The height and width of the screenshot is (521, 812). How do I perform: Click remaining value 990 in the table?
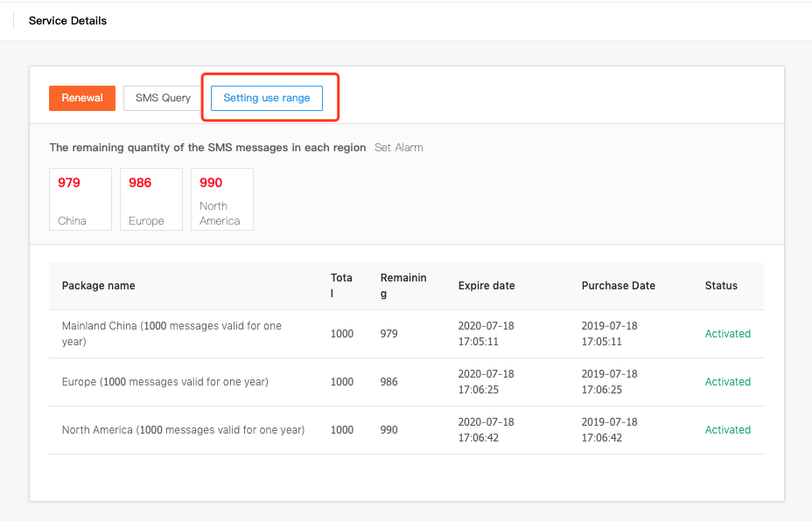pos(388,430)
